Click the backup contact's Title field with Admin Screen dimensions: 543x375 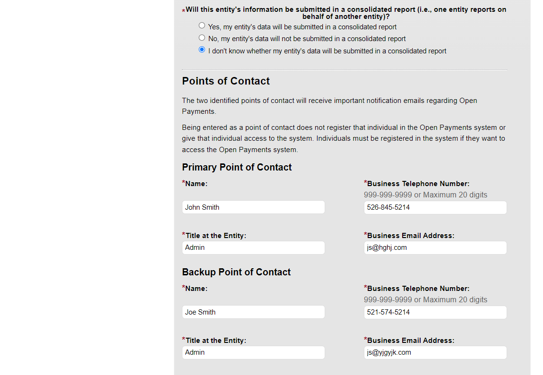253,352
